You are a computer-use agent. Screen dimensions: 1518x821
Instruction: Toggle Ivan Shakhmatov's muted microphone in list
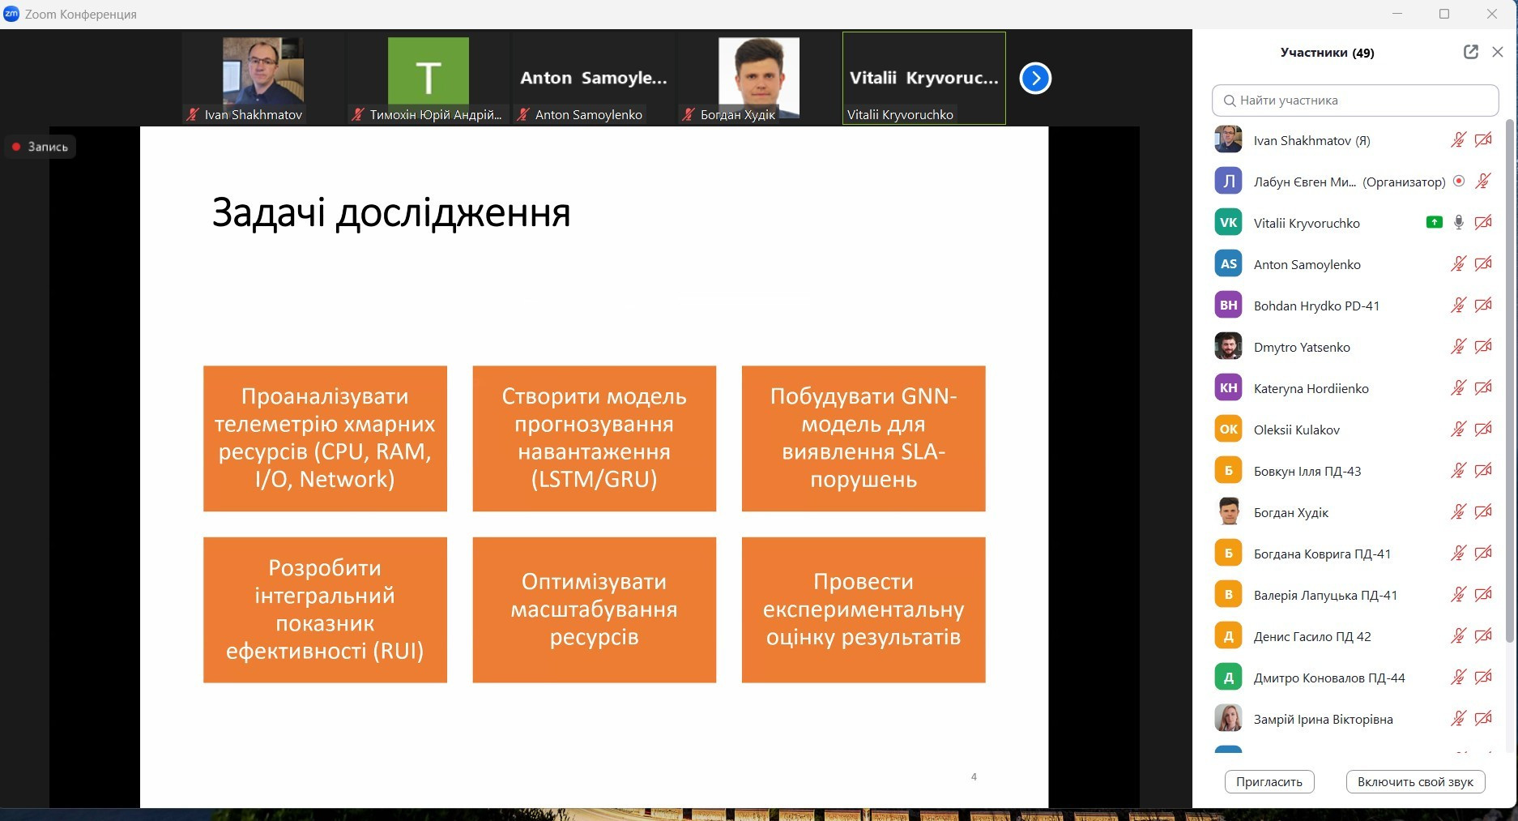coord(1458,140)
